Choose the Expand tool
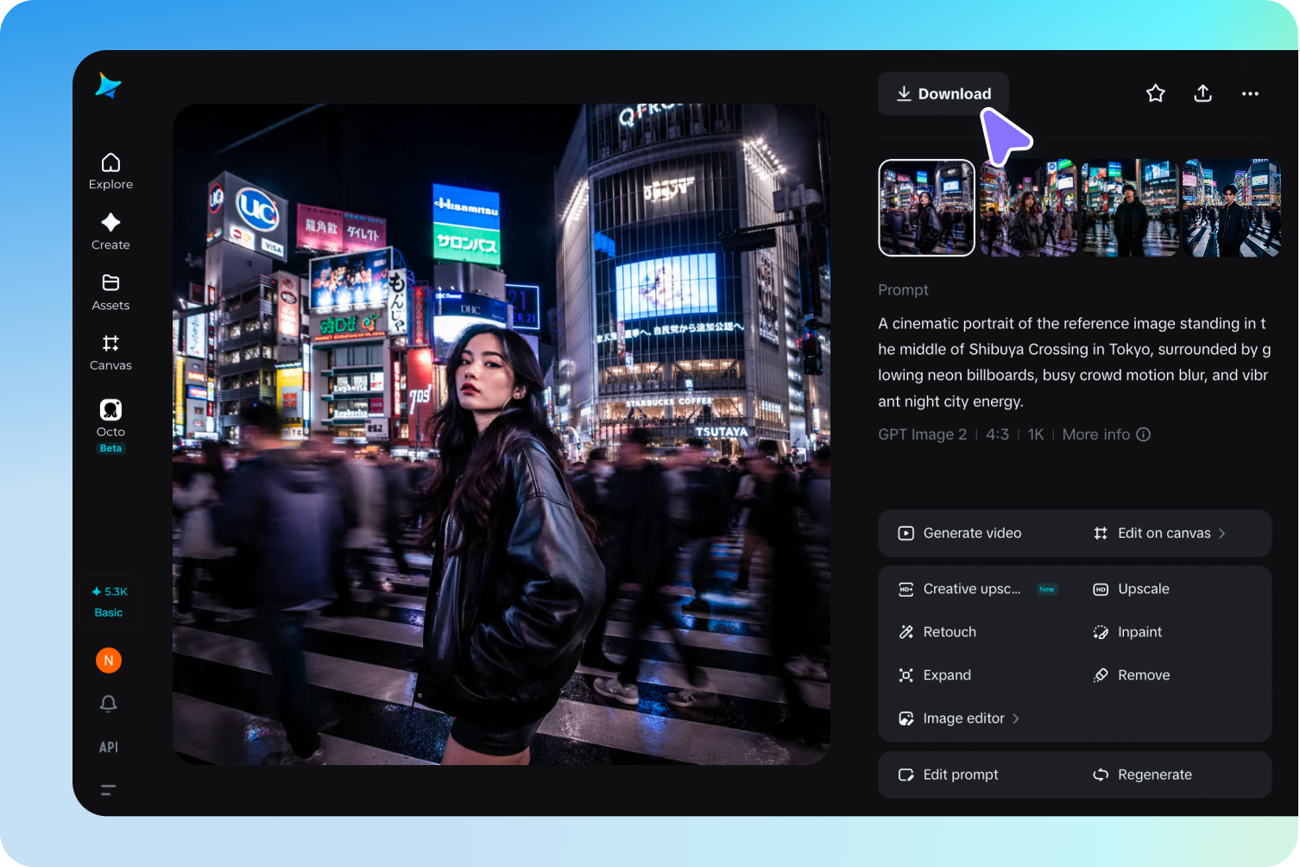The height and width of the screenshot is (867, 1300). click(935, 675)
